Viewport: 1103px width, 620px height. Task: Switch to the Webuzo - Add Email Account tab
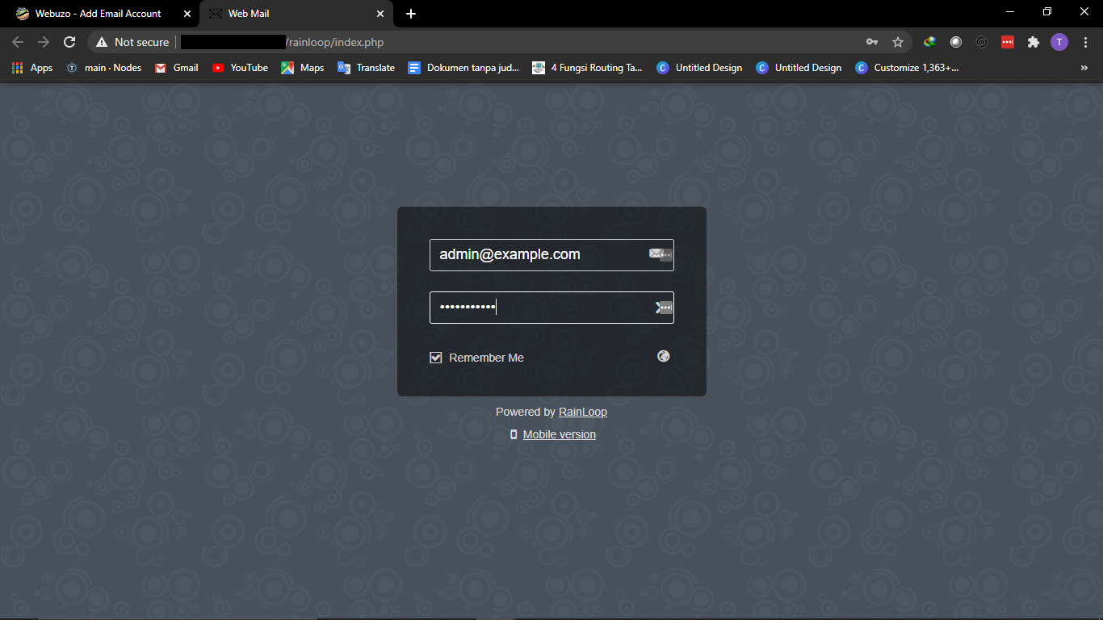point(99,14)
